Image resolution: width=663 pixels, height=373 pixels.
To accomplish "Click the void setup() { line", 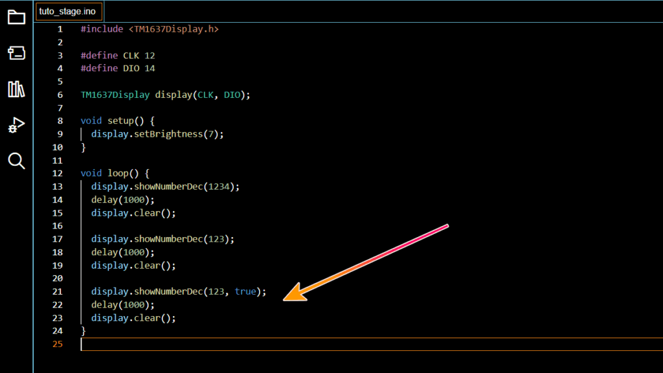I will 118,121.
